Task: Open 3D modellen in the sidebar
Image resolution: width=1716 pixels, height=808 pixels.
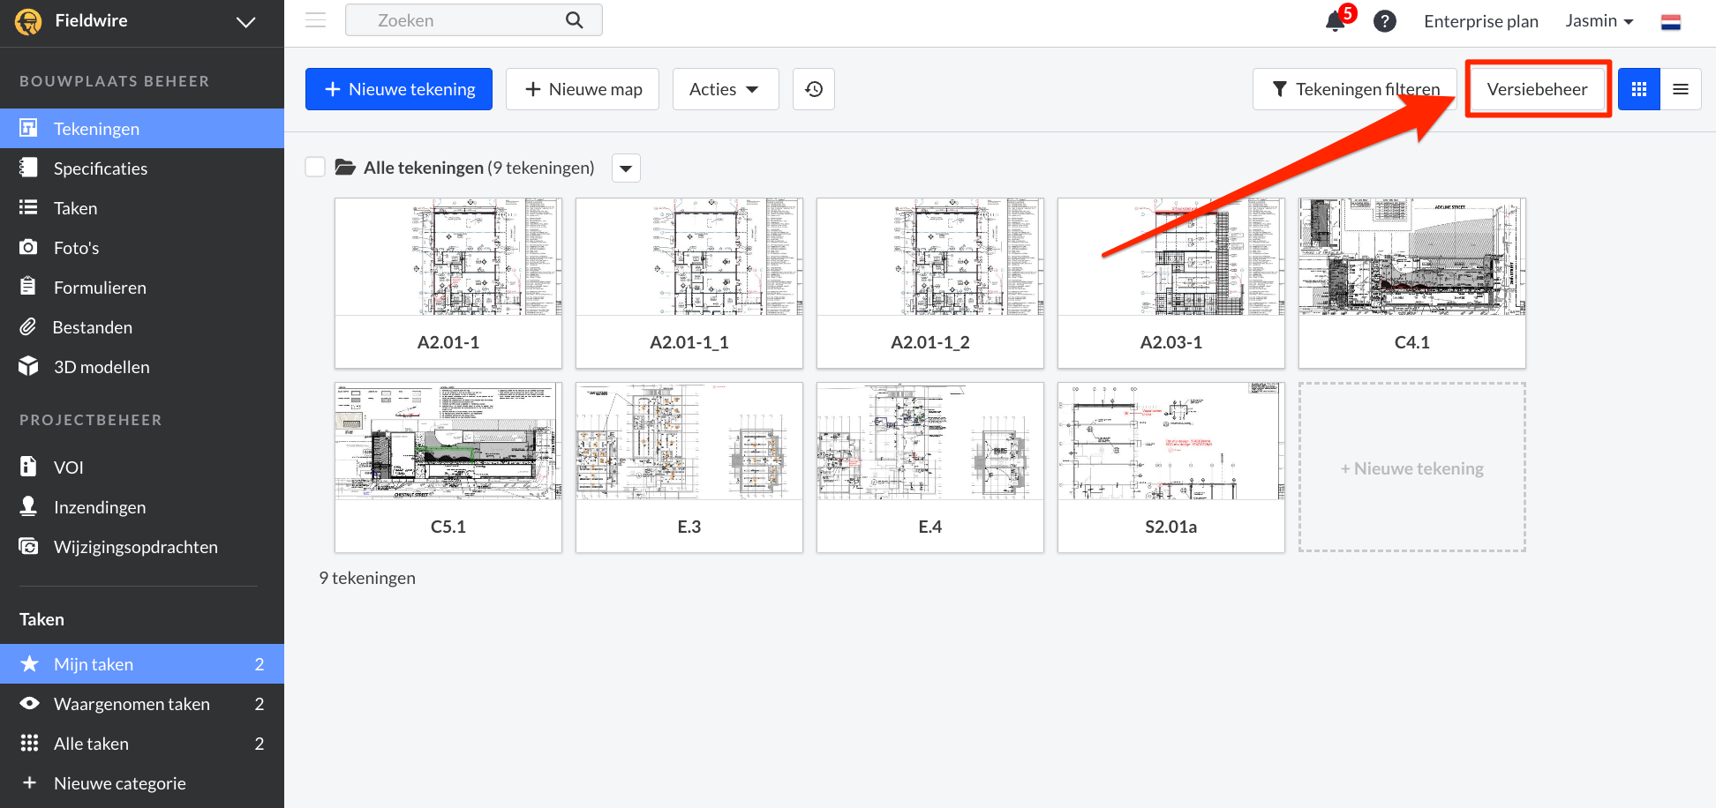Action: [x=142, y=367]
